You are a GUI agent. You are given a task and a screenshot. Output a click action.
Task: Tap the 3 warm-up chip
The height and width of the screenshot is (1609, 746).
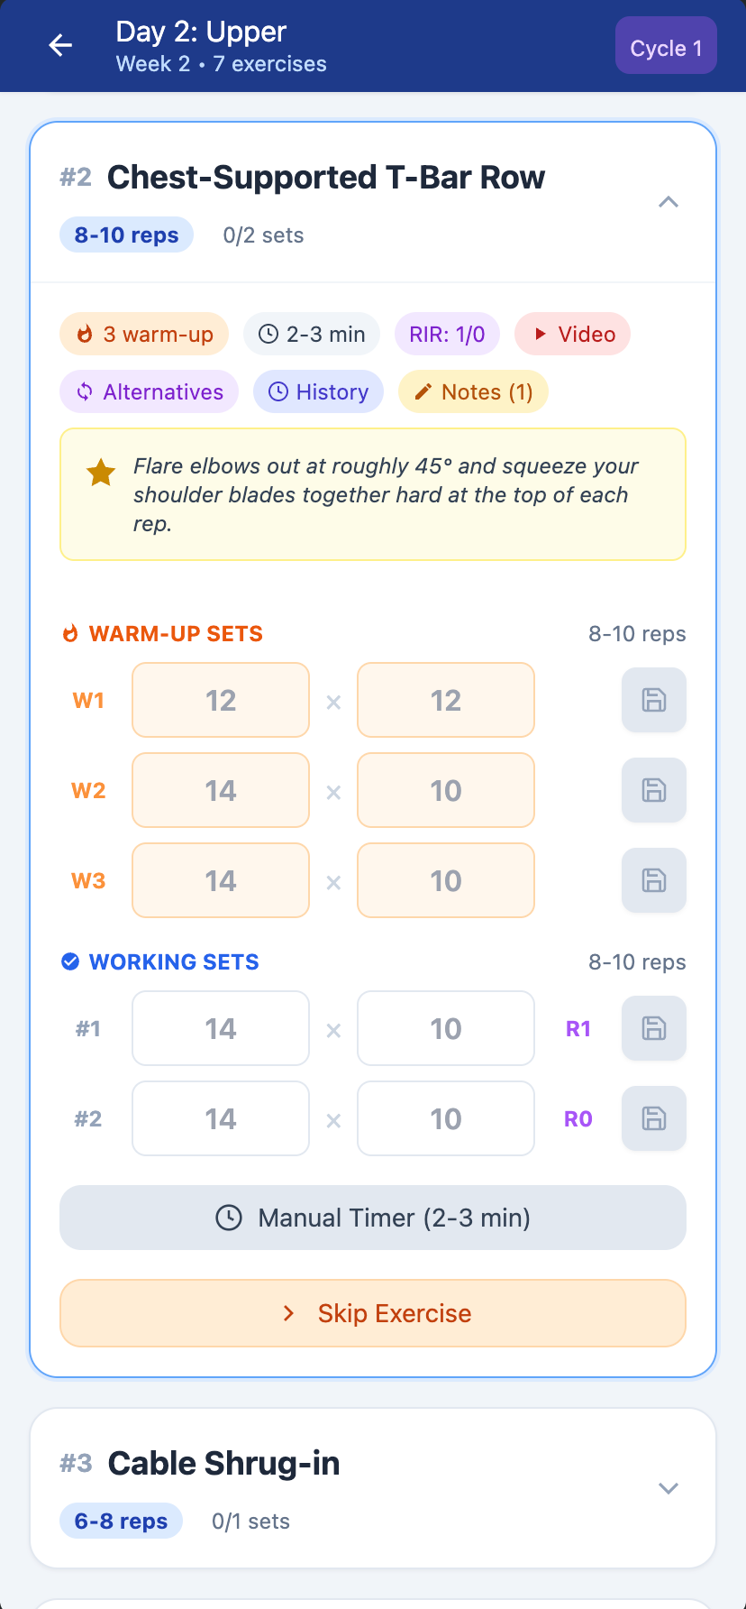pos(144,334)
